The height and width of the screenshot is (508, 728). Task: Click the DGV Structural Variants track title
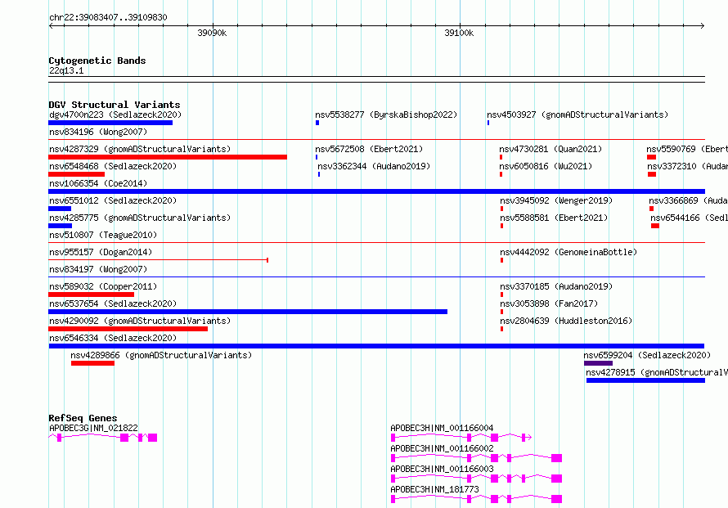[x=115, y=105]
